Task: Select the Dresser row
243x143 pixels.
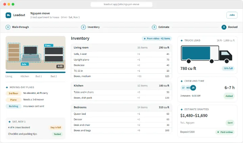Action: tap(122, 119)
